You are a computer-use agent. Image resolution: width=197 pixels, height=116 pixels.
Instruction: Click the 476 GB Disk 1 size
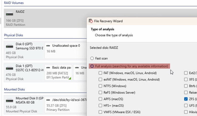pyautogui.click(x=11, y=75)
